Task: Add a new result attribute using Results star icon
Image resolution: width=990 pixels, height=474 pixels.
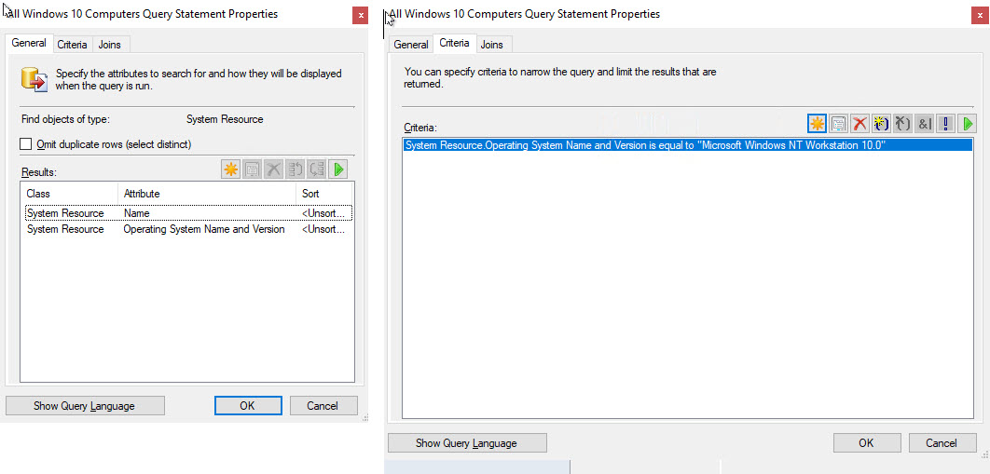Action: 231,169
